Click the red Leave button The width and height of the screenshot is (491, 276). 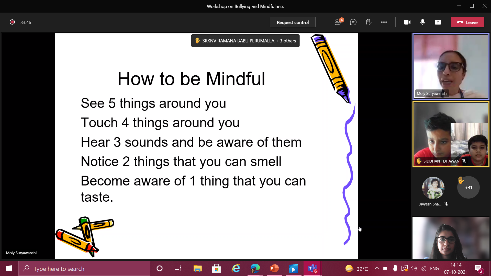tap(467, 22)
